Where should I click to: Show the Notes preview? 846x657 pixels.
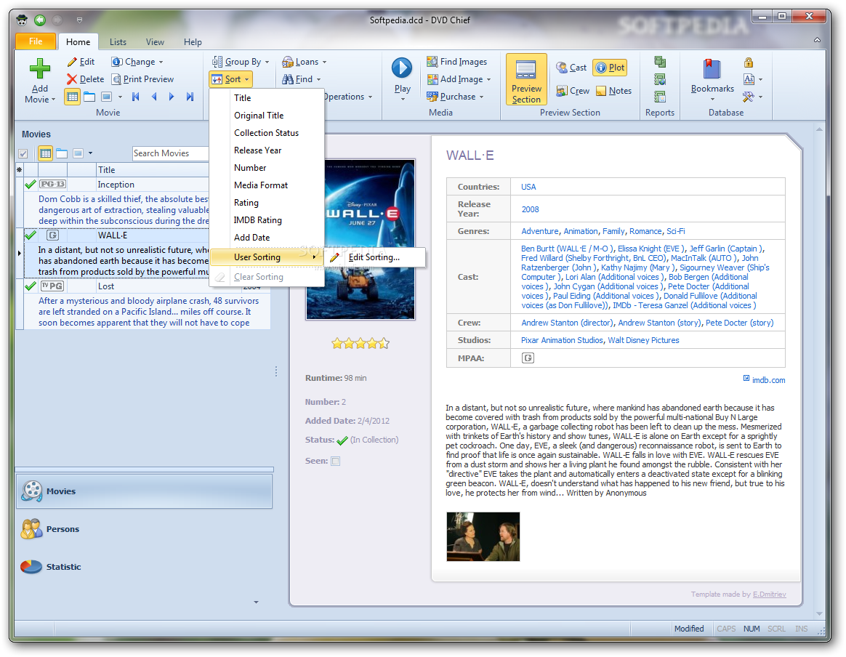pos(614,91)
